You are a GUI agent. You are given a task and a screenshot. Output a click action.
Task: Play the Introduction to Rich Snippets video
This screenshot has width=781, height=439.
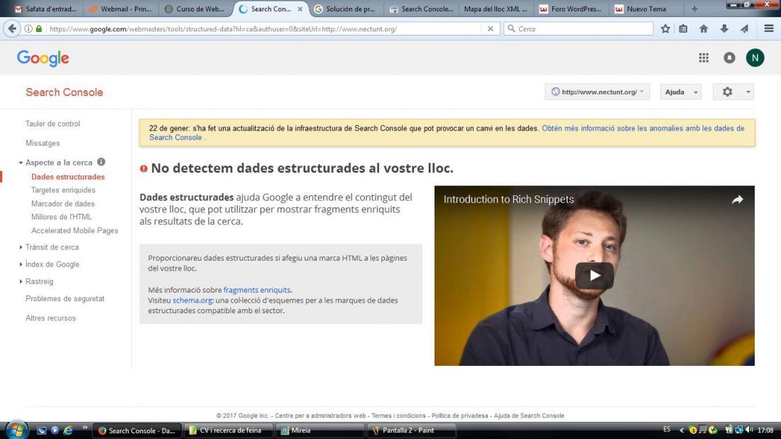pyautogui.click(x=594, y=276)
